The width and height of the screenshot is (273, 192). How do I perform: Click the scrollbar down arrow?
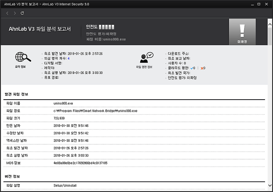point(270,186)
